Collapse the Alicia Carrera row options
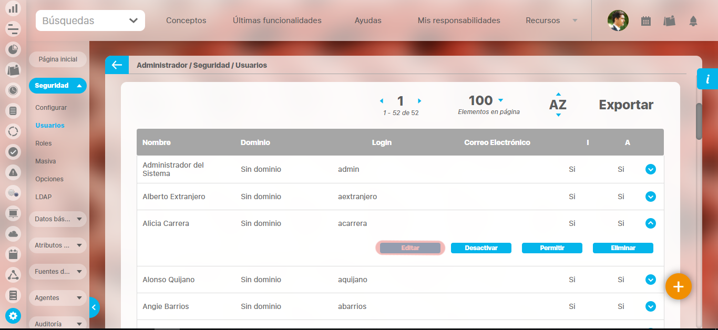The width and height of the screenshot is (718, 330). [x=650, y=223]
